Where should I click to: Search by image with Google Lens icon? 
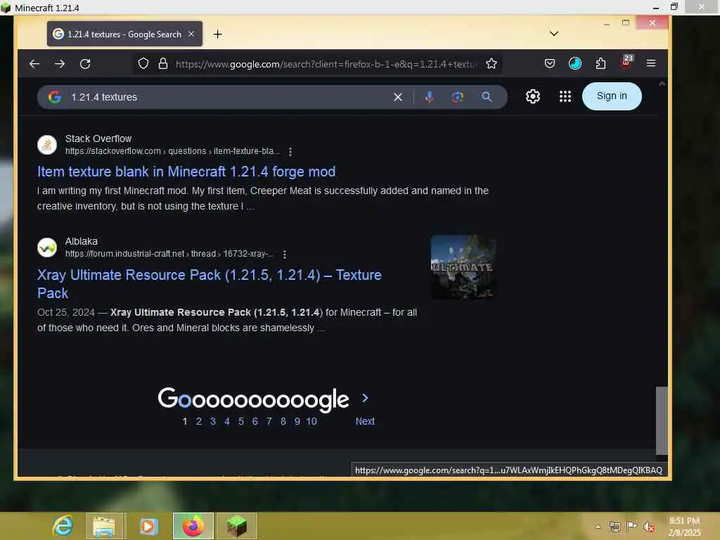[457, 97]
